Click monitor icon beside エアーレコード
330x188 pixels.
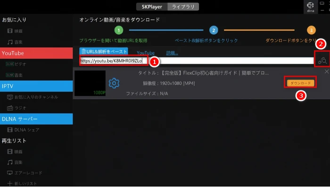point(10,173)
